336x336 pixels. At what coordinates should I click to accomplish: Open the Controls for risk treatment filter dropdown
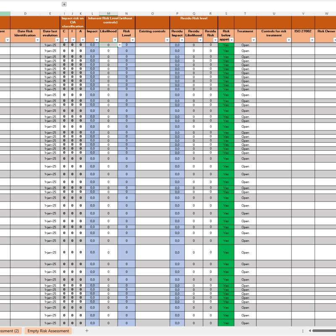[x=288, y=40]
